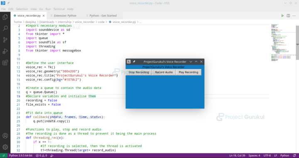Viewport: 299px width, 158px height.
Task: Click Ln 19, Col 39 in status bar
Action: [237, 156]
